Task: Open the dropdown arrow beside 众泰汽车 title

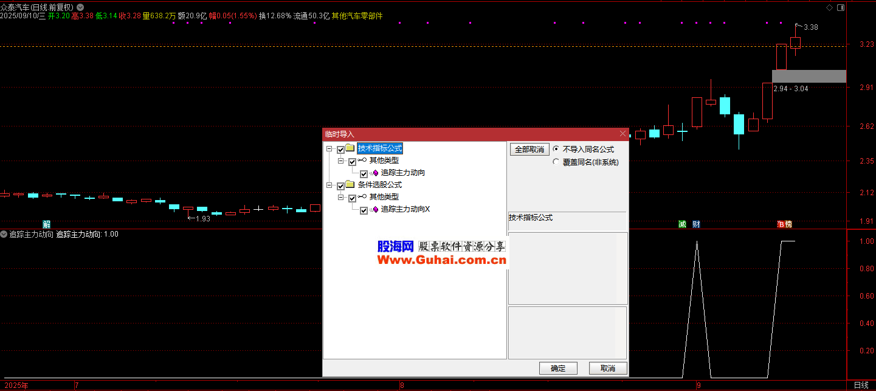Action: click(x=80, y=7)
